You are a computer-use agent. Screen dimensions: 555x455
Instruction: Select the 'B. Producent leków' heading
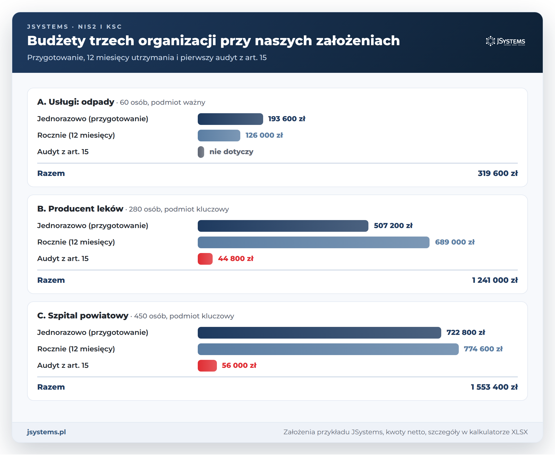coord(80,209)
